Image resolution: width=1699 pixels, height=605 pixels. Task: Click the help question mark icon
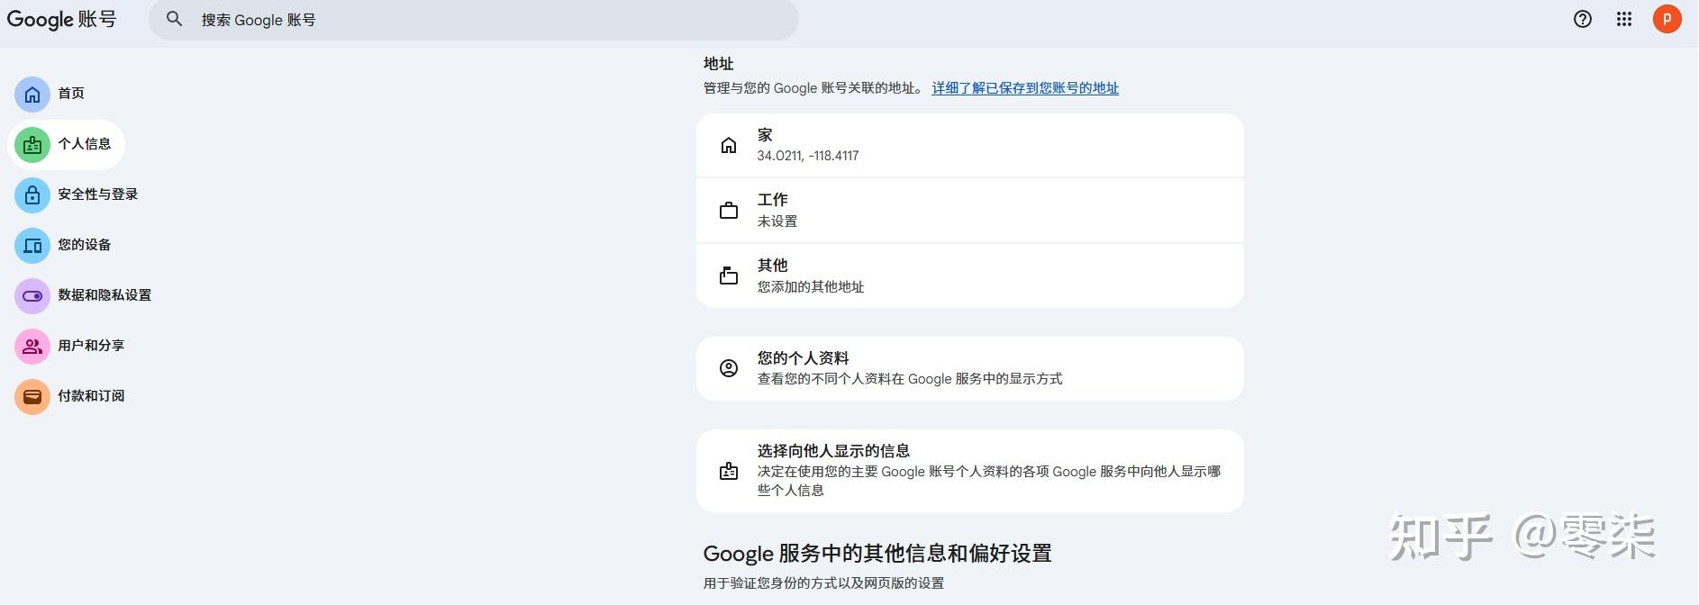point(1583,19)
